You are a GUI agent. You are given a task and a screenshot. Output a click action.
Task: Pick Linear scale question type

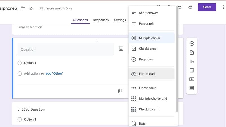pos(147,88)
